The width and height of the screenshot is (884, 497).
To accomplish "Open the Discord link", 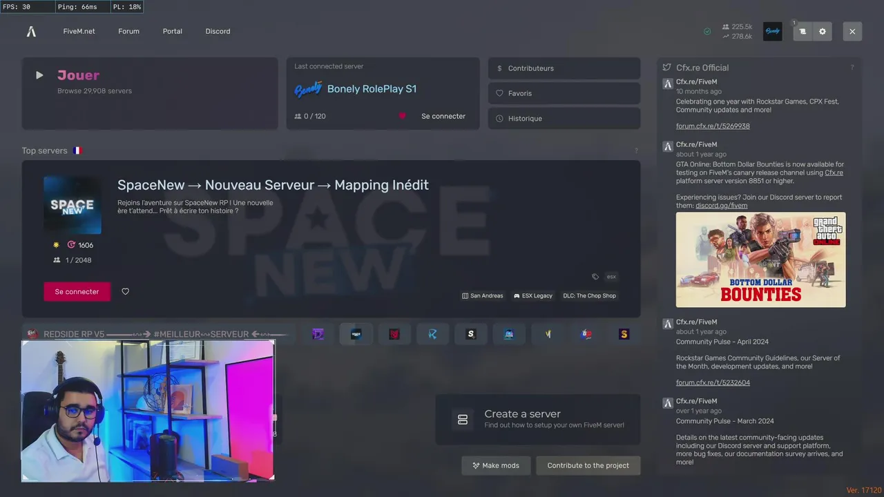I will pos(218,31).
